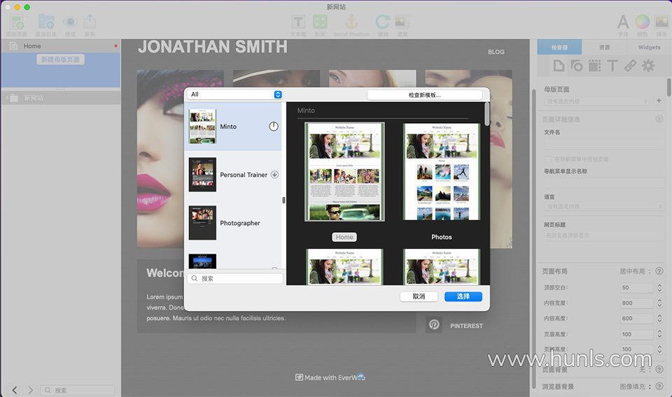Select the 文本框 (Text Box) tool icon
Image resolution: width=672 pixels, height=397 pixels.
(x=298, y=22)
